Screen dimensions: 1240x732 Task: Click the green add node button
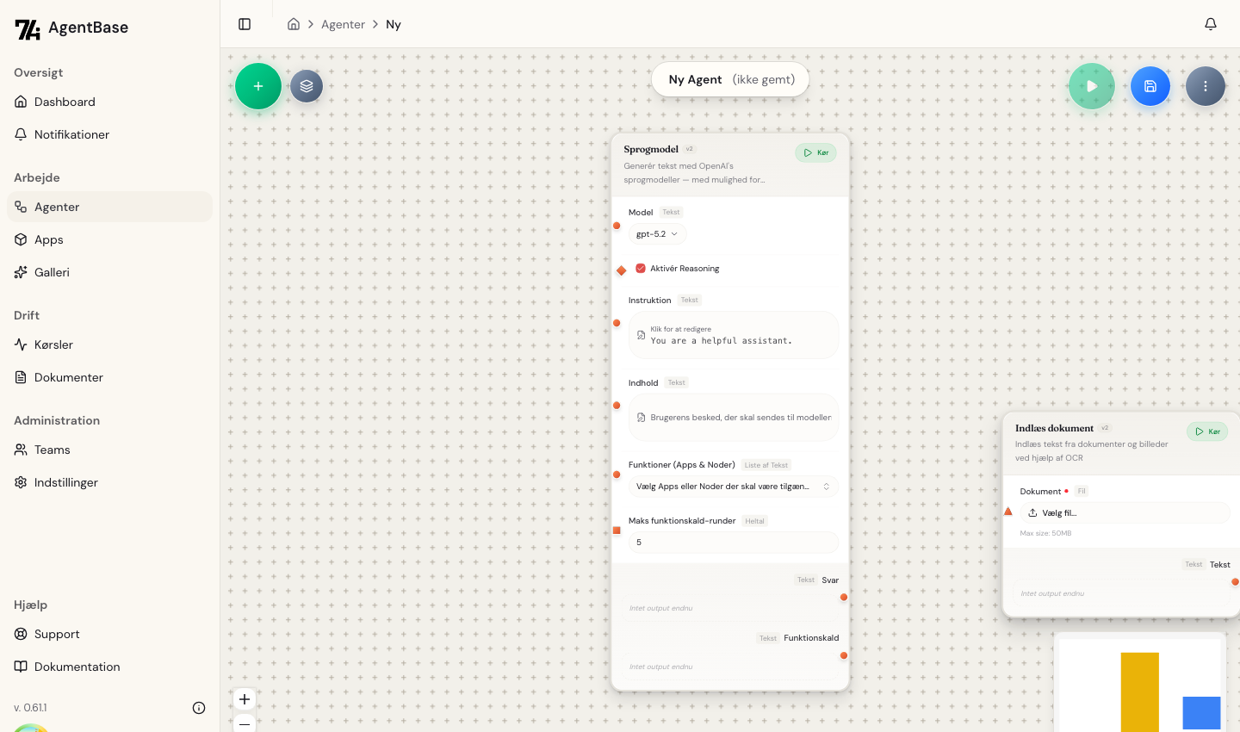(258, 86)
